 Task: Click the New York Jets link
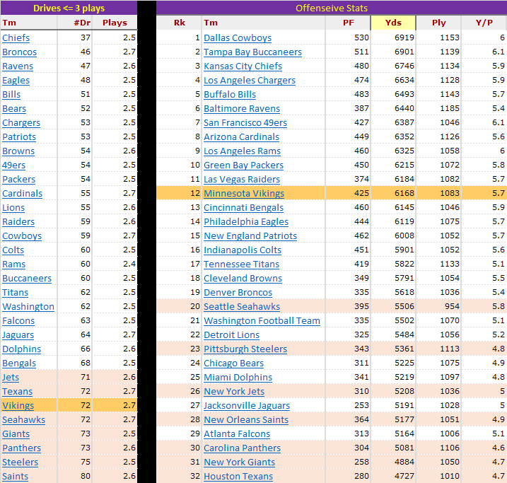pyautogui.click(x=234, y=392)
